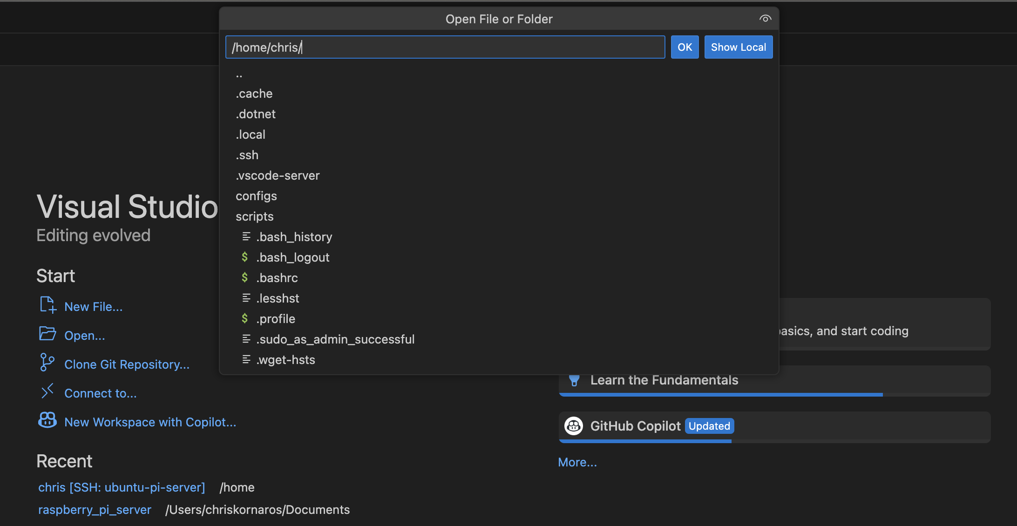Open the More... walkthroughs link
The height and width of the screenshot is (526, 1017).
[x=577, y=462]
